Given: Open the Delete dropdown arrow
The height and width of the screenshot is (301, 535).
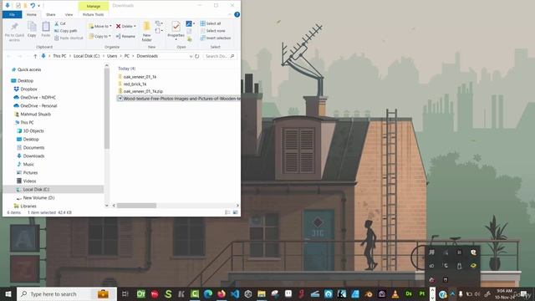Looking at the screenshot, I should pyautogui.click(x=135, y=26).
